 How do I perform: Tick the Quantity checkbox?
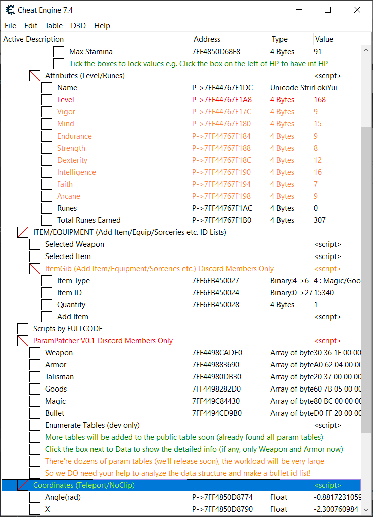tap(47, 305)
